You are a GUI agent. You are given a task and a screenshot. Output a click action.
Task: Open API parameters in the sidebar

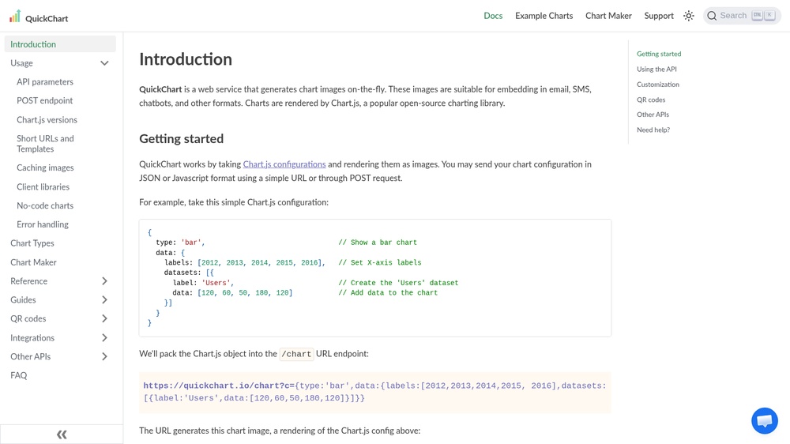45,81
